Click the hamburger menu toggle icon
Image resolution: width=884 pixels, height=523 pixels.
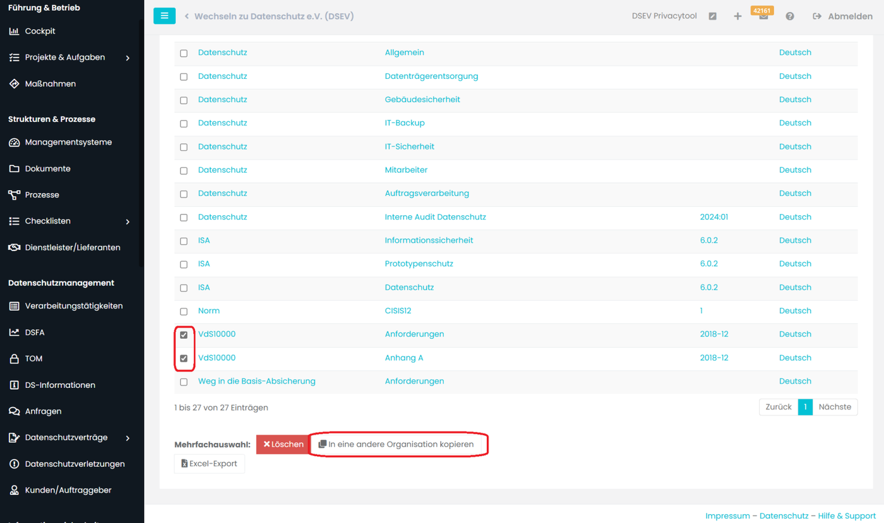click(164, 16)
